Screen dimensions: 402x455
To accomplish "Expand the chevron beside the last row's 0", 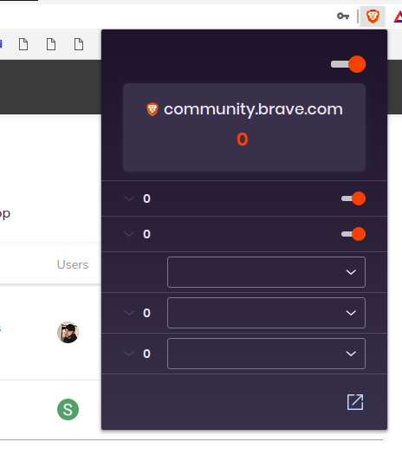I will pyautogui.click(x=129, y=354).
